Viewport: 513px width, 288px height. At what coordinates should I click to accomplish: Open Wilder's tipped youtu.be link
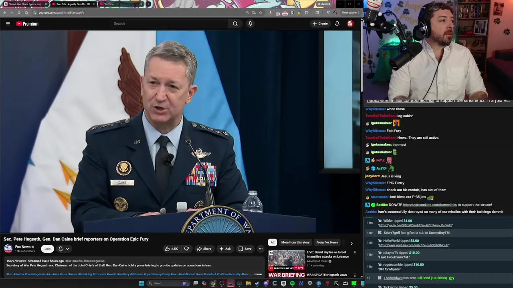click(416, 226)
